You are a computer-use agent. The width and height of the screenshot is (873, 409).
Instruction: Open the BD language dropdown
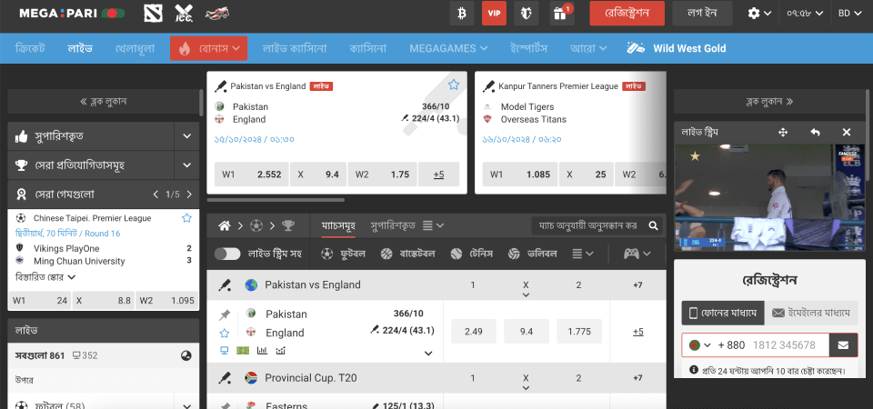pyautogui.click(x=849, y=14)
